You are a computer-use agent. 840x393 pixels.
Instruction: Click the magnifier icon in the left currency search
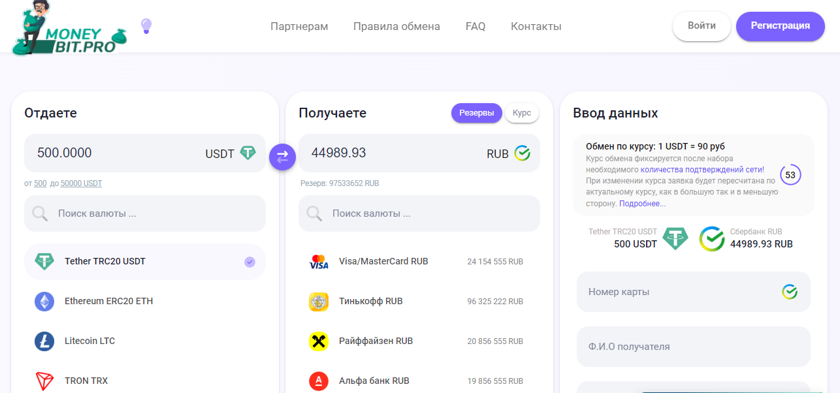click(40, 213)
